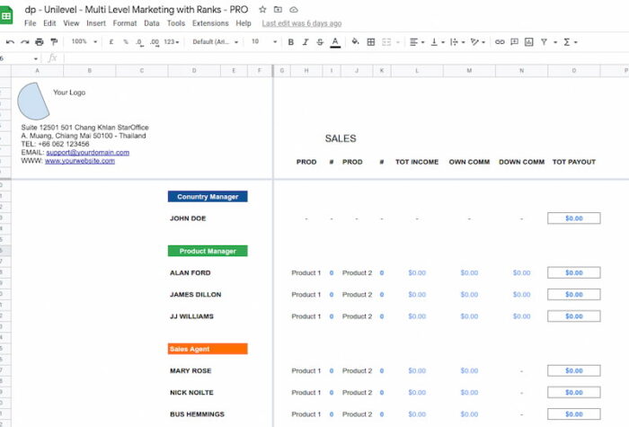The width and height of the screenshot is (629, 427).
Task: Toggle Strikethrough formatting
Action: coord(320,41)
